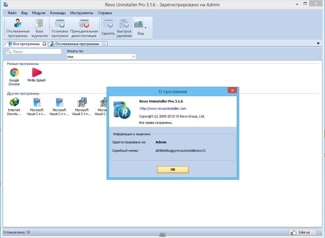Open the Команды menu
The width and height of the screenshot is (325, 238).
pyautogui.click(x=58, y=13)
